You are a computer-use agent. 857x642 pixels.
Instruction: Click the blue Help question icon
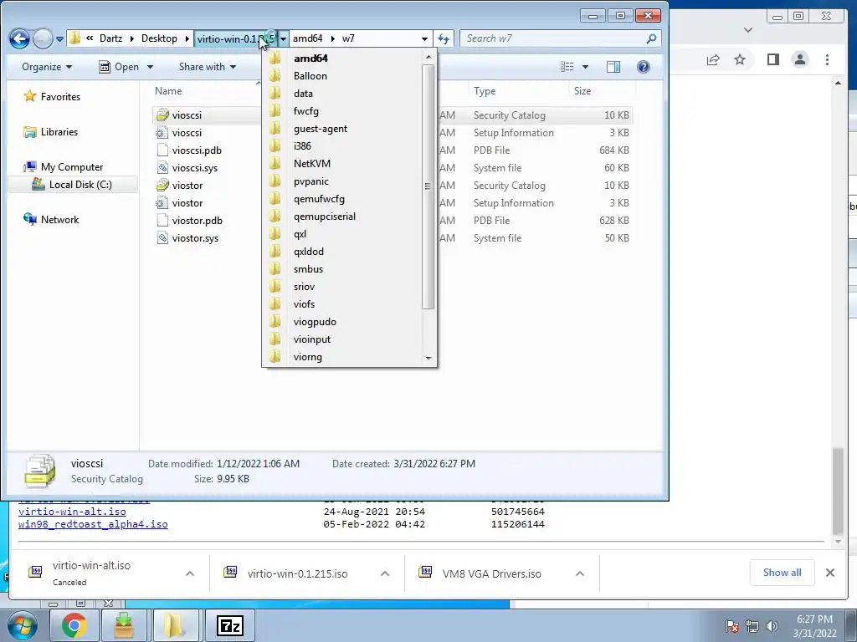click(644, 67)
